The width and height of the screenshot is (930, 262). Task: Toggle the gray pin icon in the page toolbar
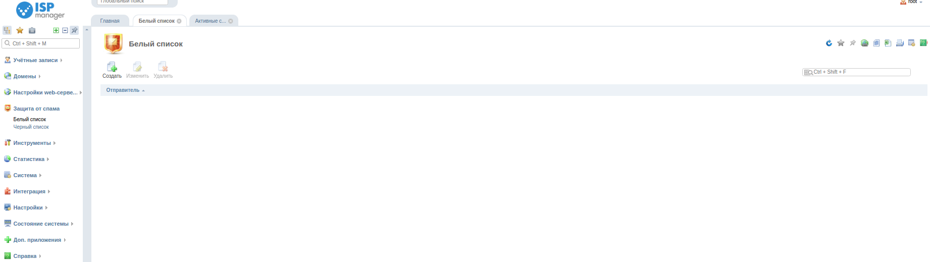853,43
